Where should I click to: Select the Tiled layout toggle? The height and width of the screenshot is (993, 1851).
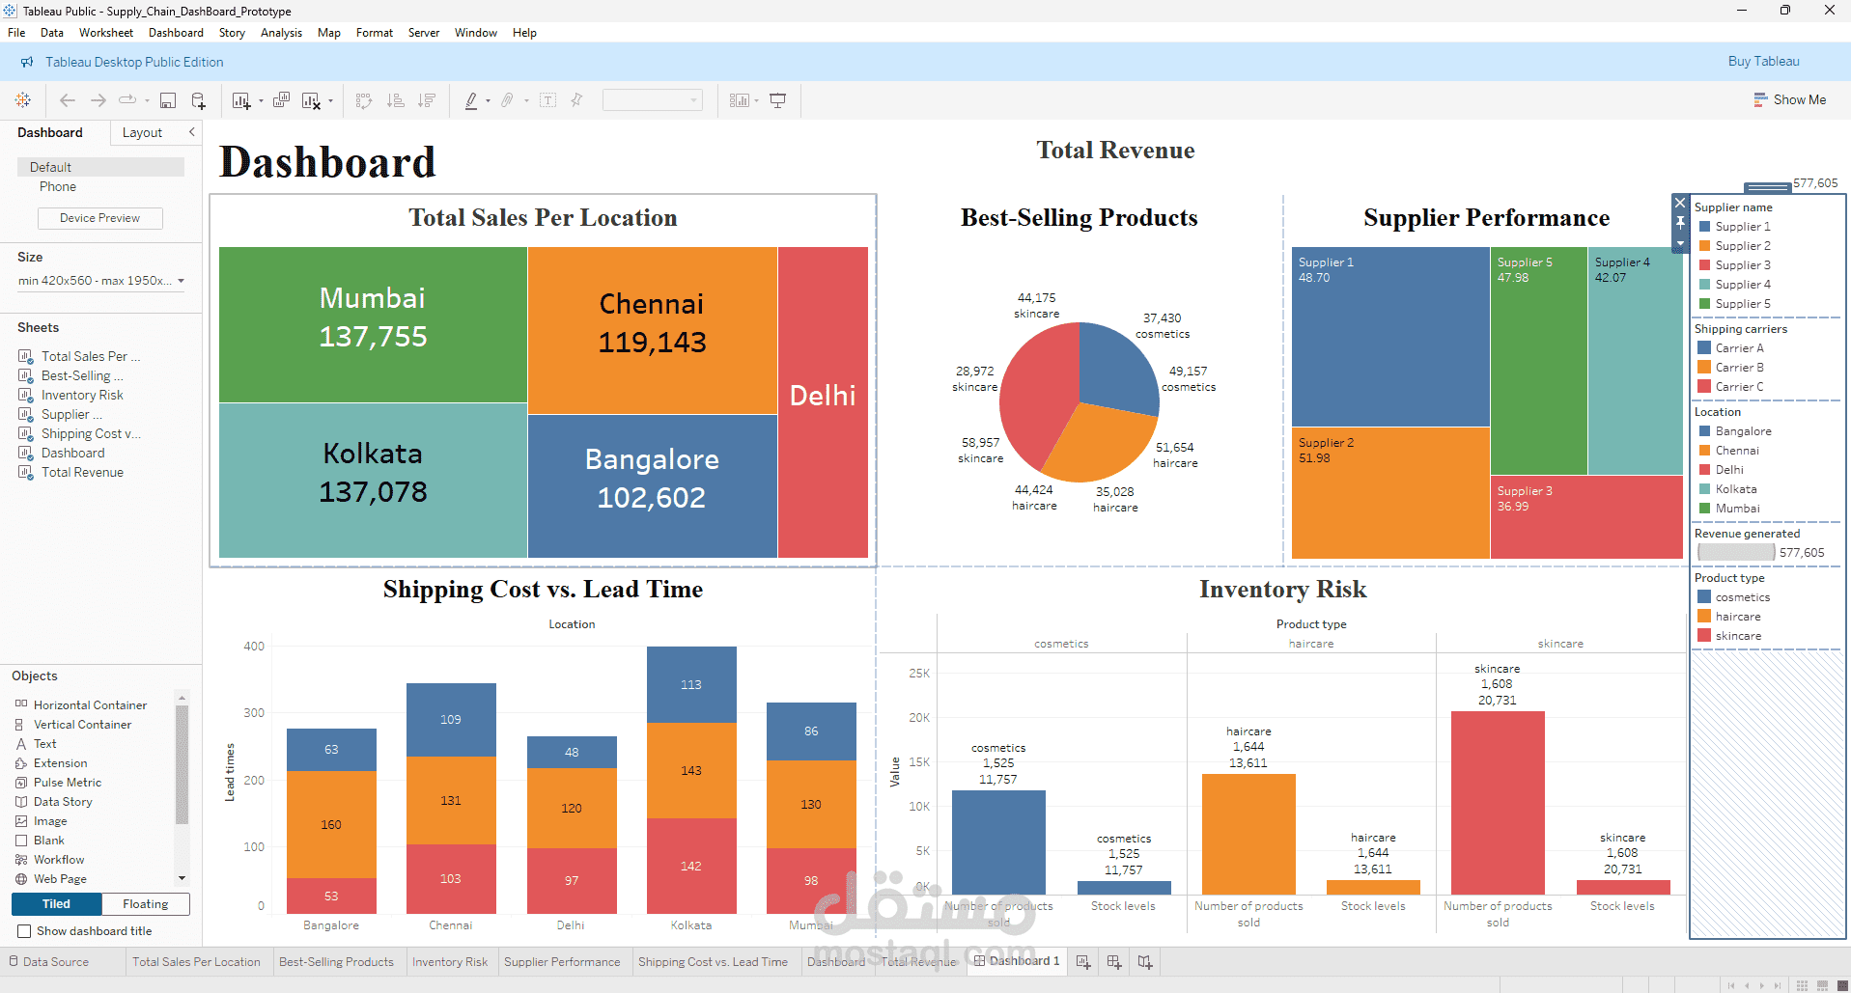(x=56, y=904)
